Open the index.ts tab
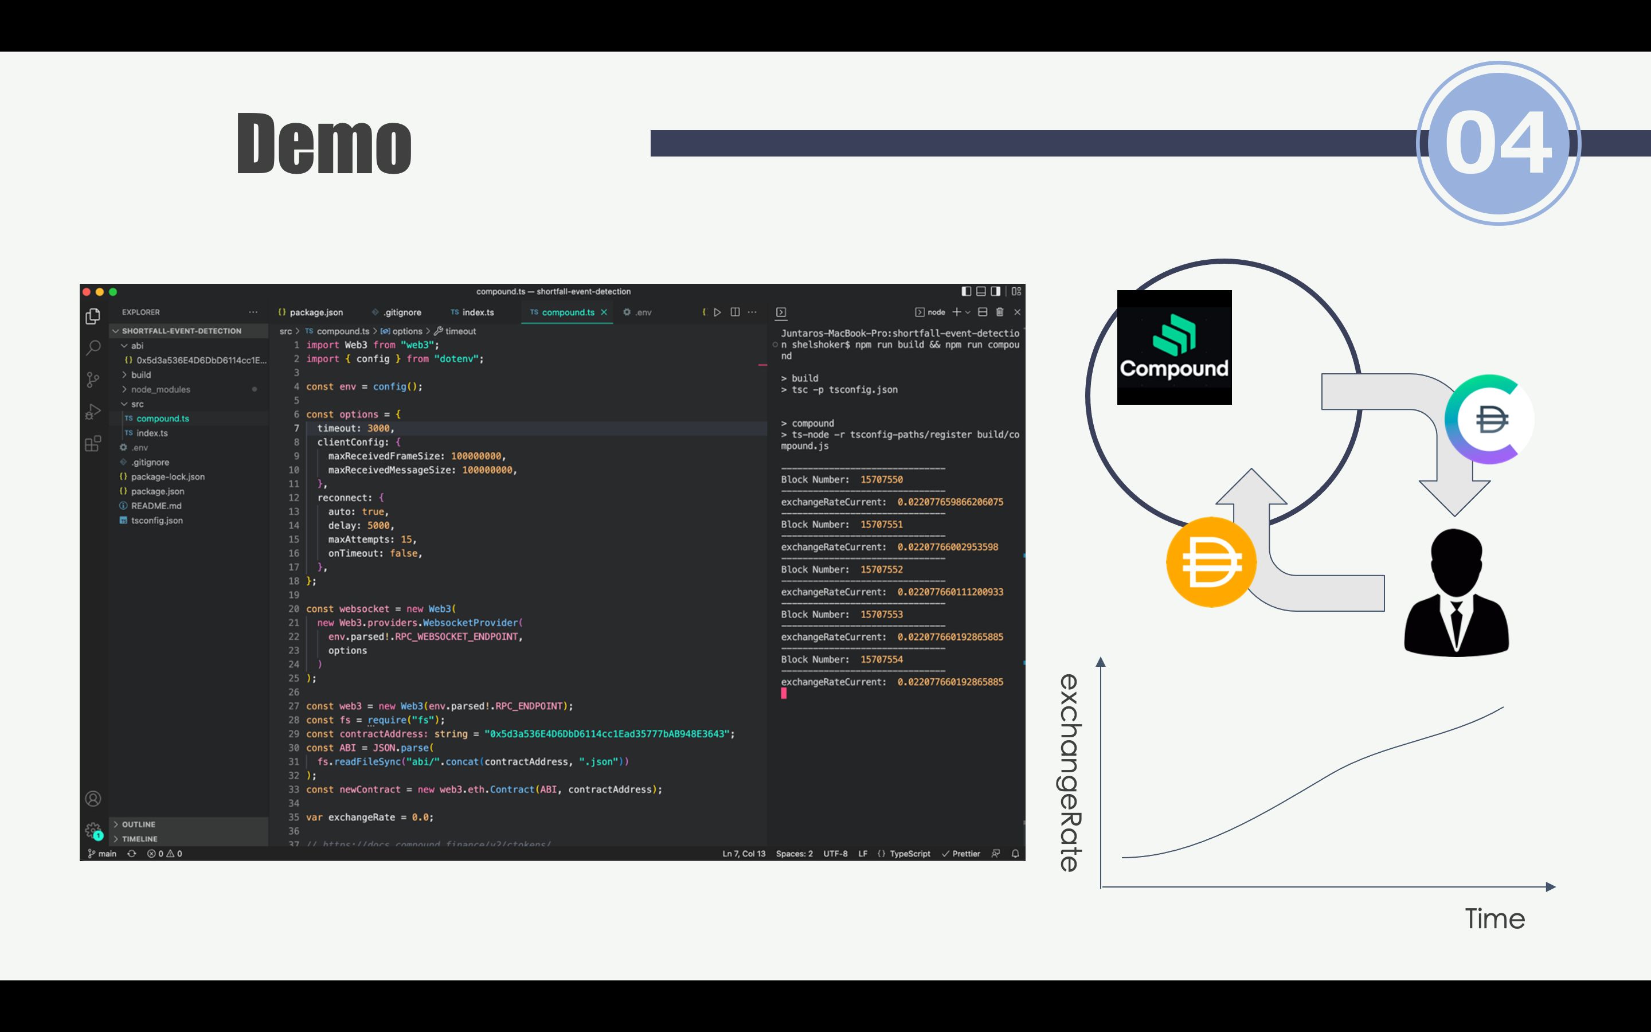1651x1032 pixels. 474,311
